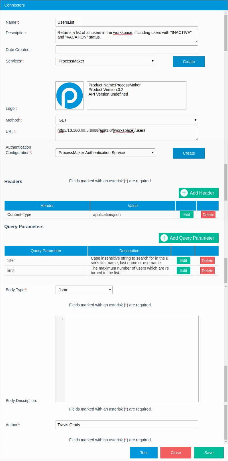Click the Close button at bottom

point(176,453)
